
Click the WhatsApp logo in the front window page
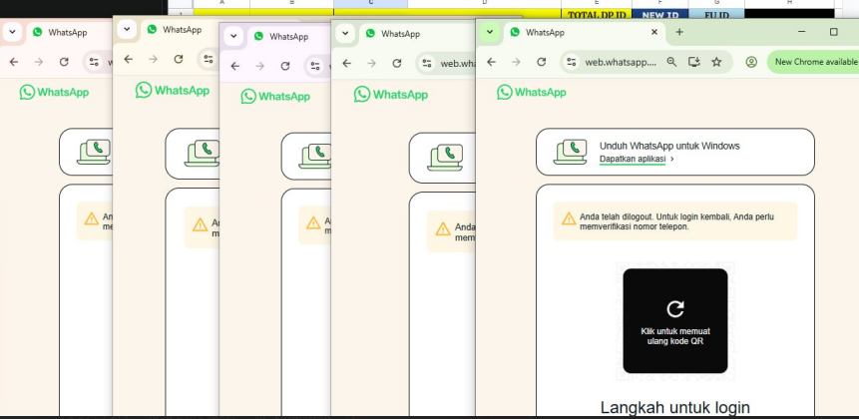point(532,92)
